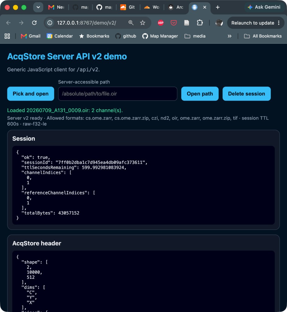Viewport: 287px width, 312px height.
Task: Click the 'Server v2 ready' formats line
Action: point(138,121)
